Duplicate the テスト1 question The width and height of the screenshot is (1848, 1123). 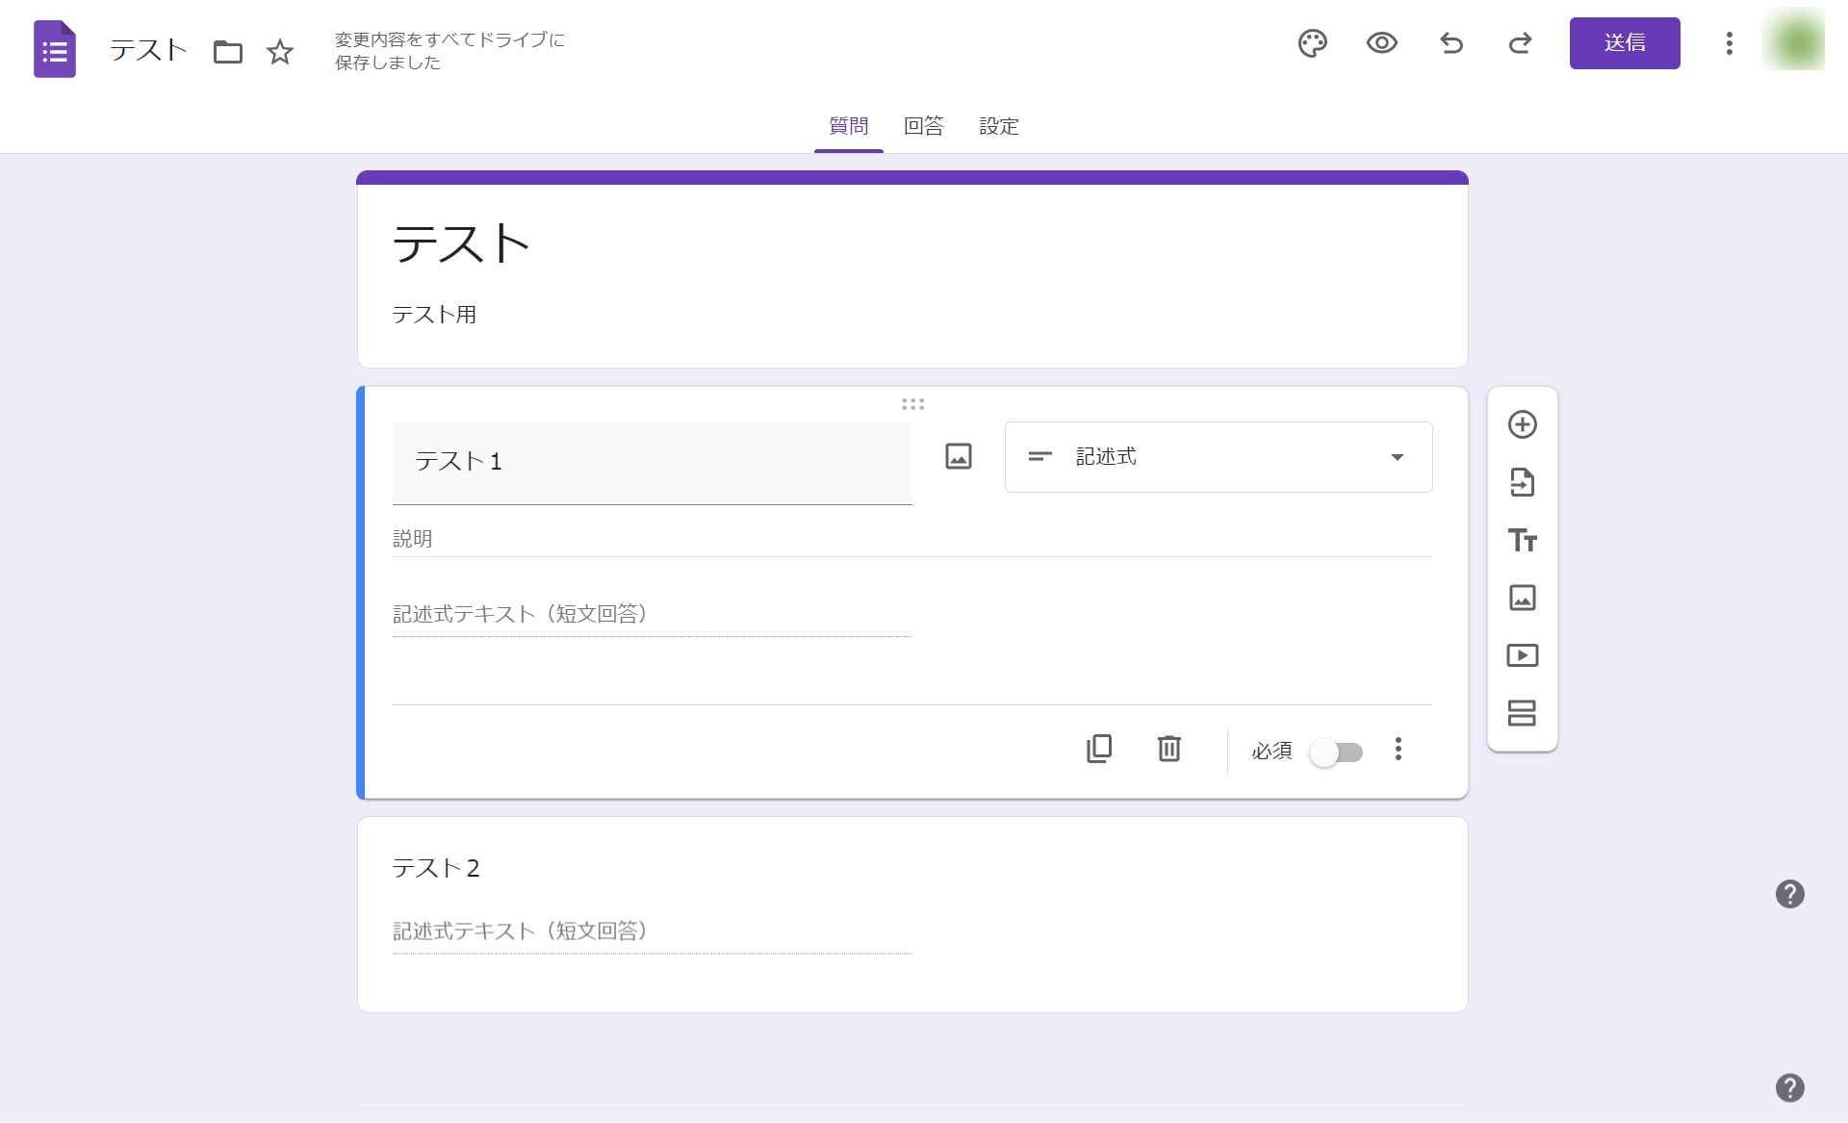(x=1099, y=749)
